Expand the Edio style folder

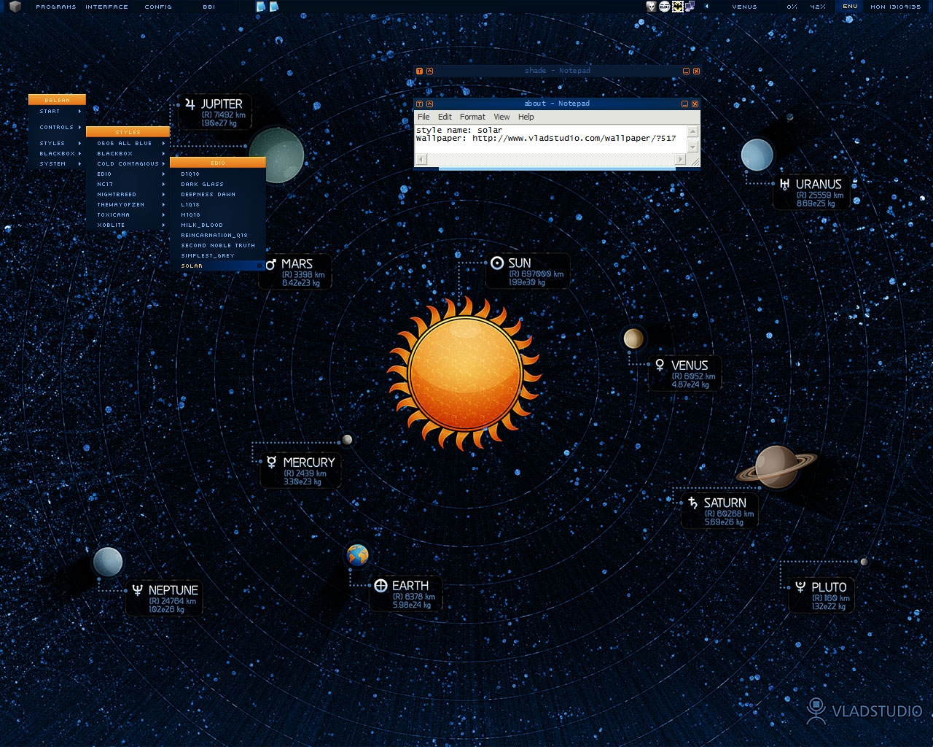pyautogui.click(x=128, y=174)
